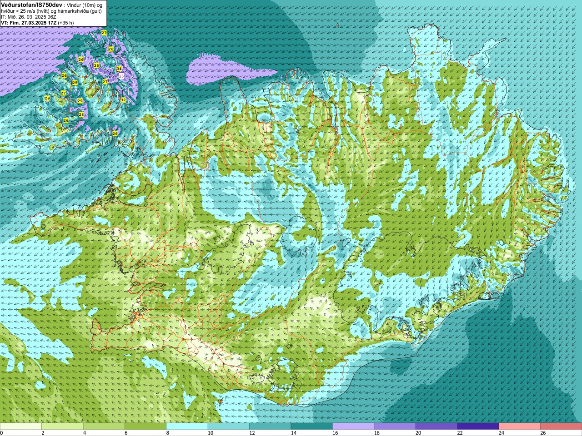582x436 pixels.
Task: Click the legend scale value 22
Action: 460,433
